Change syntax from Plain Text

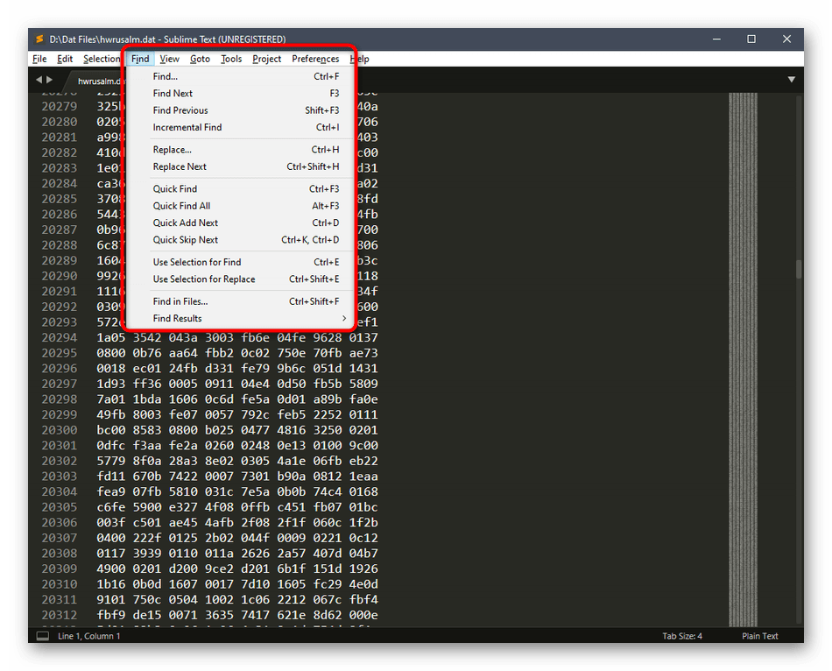(759, 636)
